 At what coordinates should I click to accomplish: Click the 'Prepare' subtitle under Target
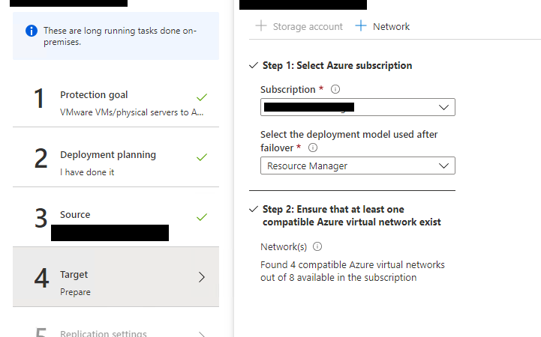tap(75, 292)
